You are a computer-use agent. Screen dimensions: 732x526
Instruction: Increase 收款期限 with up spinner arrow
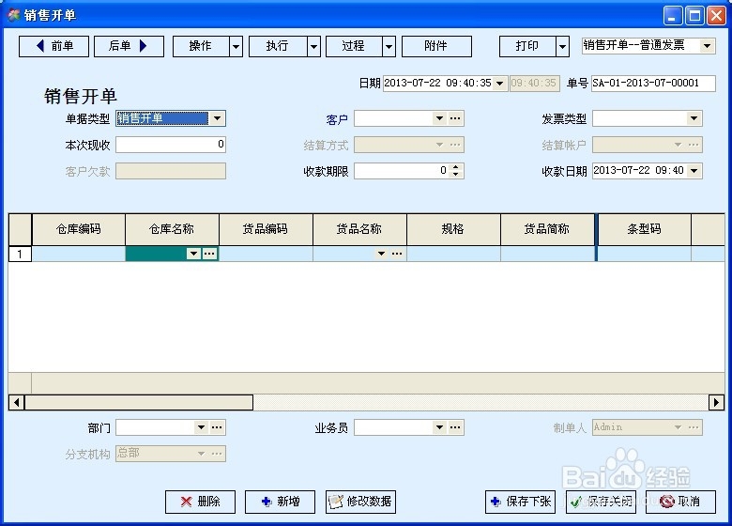click(x=456, y=167)
